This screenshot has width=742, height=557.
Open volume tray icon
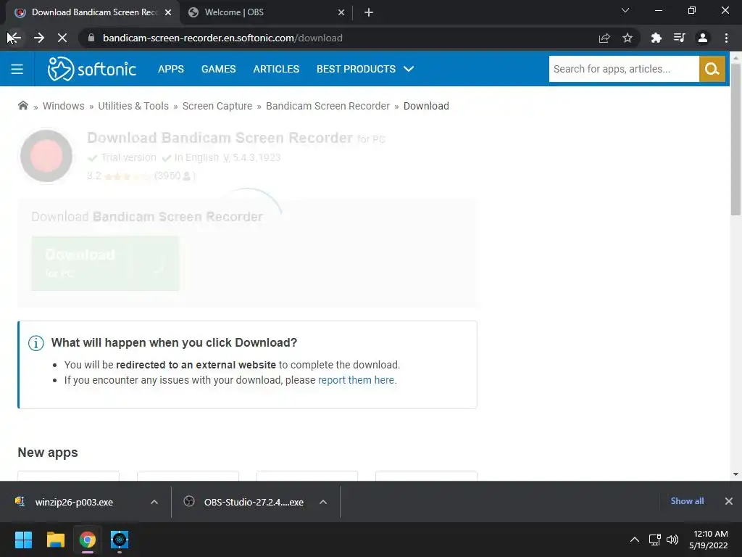pyautogui.click(x=672, y=540)
